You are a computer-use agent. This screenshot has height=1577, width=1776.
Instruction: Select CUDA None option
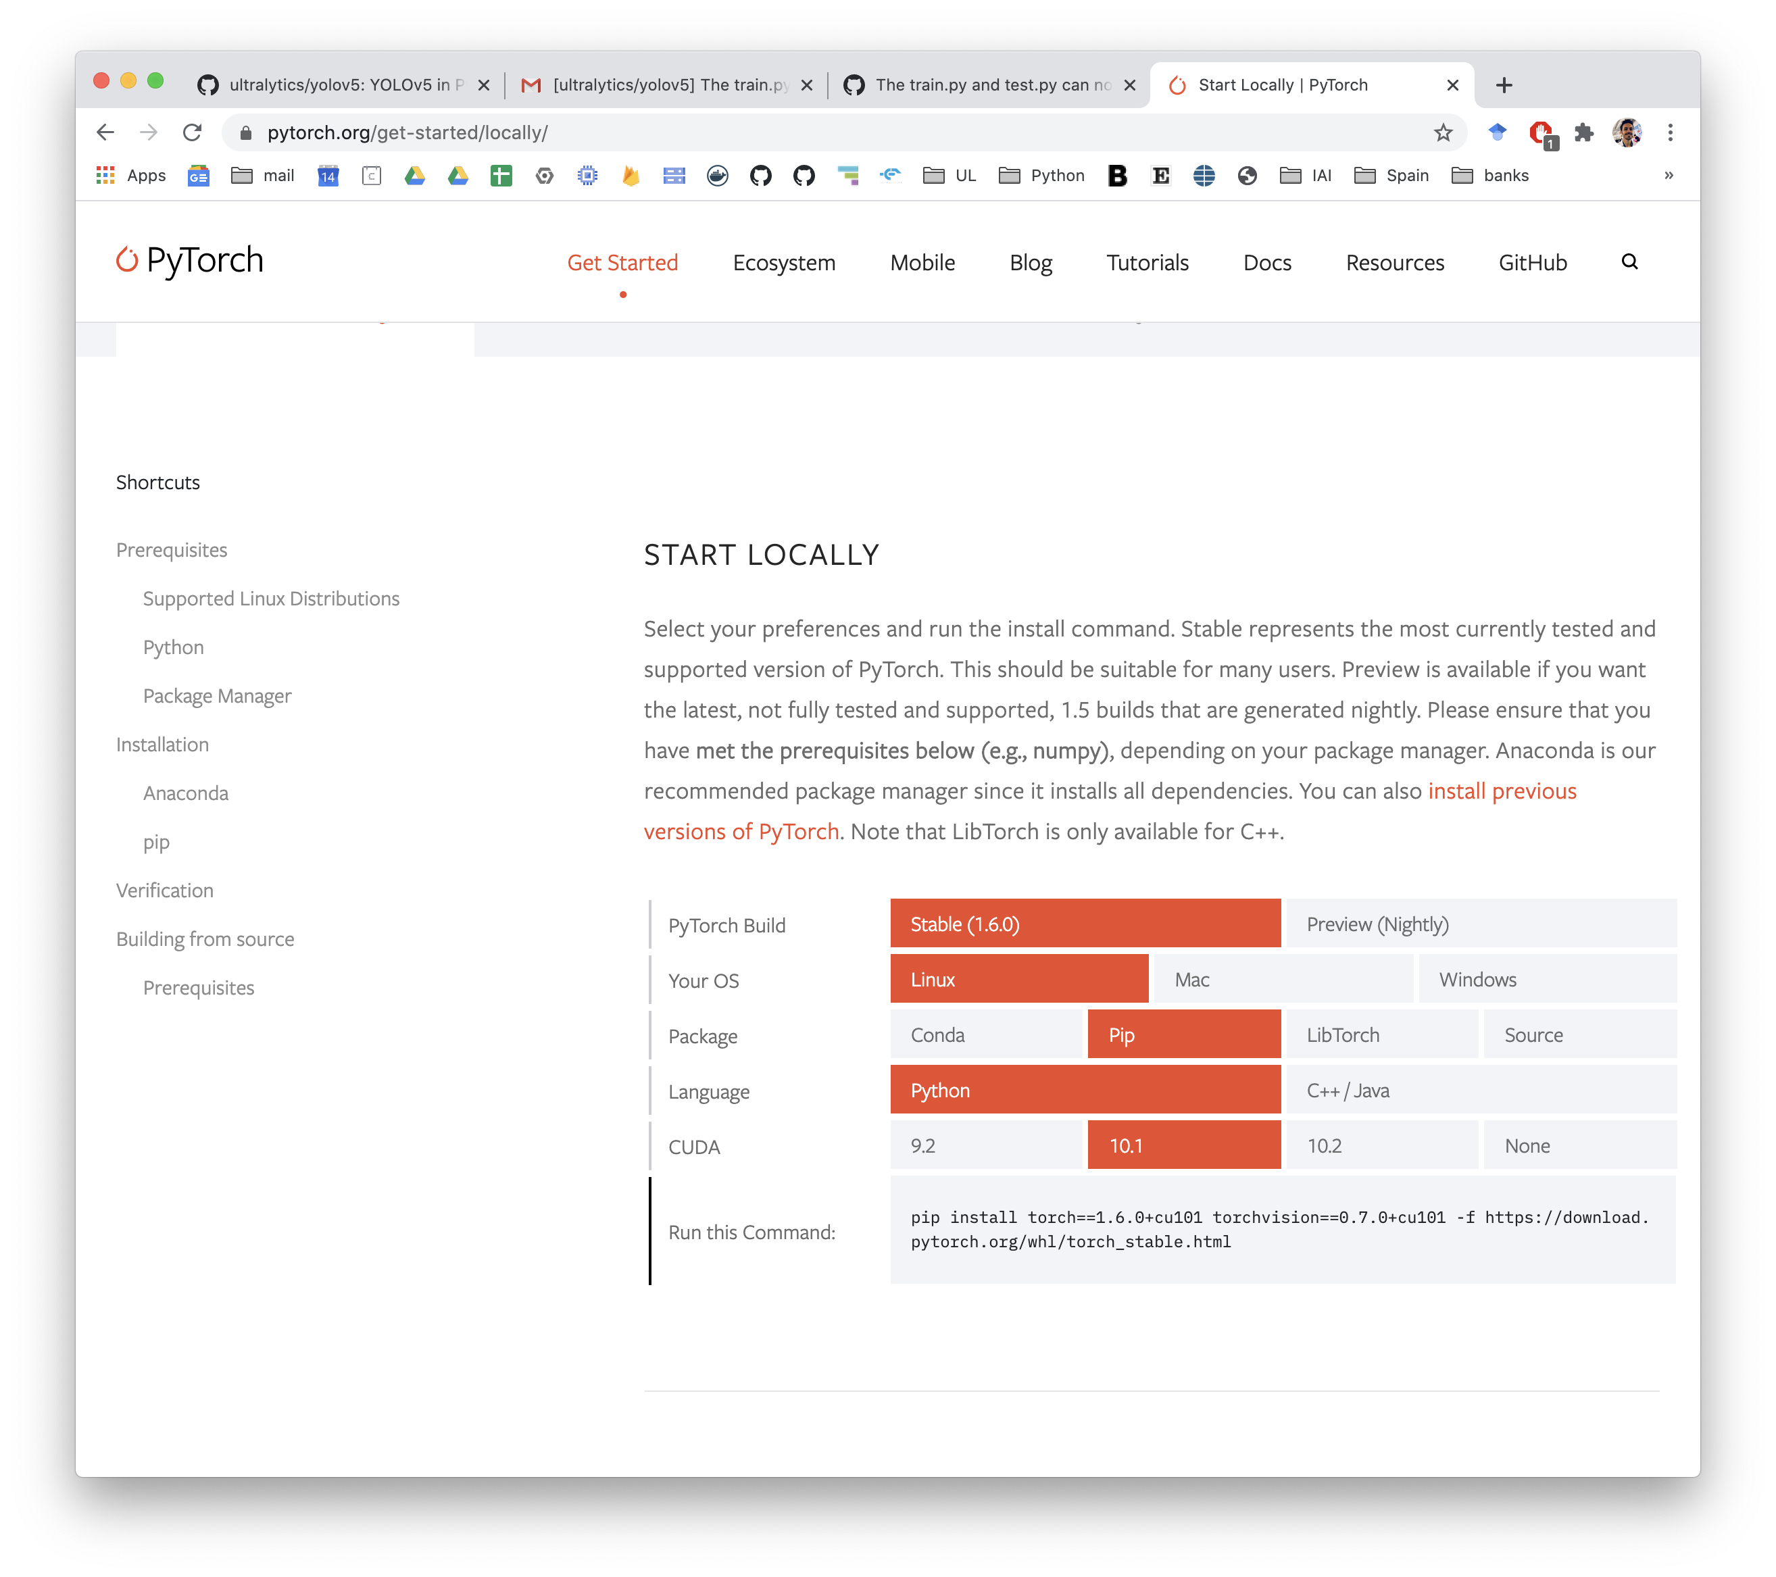coord(1581,1145)
